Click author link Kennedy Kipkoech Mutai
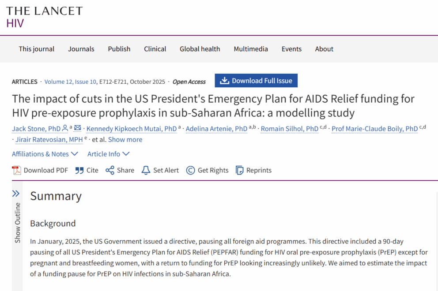This screenshot has height=291, width=438. click(x=132, y=129)
